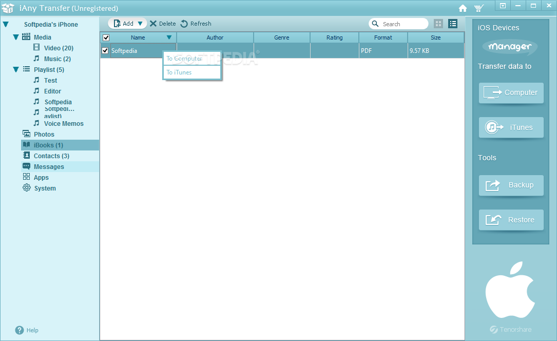
Task: Click the Messages speech bubble icon
Action: coord(26,166)
